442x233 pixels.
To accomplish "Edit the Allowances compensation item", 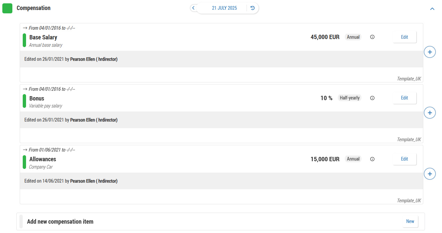I will click(x=404, y=159).
